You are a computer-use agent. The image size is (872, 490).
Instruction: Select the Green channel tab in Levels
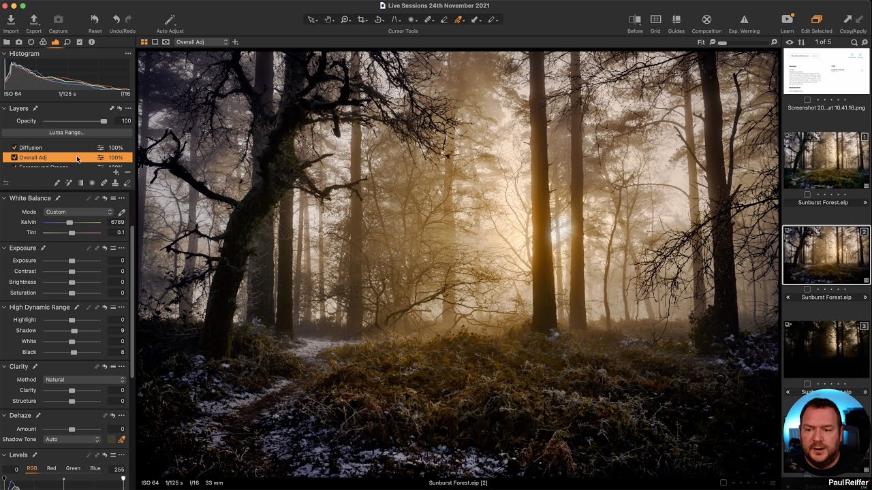[73, 468]
